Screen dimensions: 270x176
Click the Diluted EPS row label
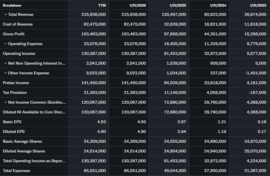click(14, 132)
